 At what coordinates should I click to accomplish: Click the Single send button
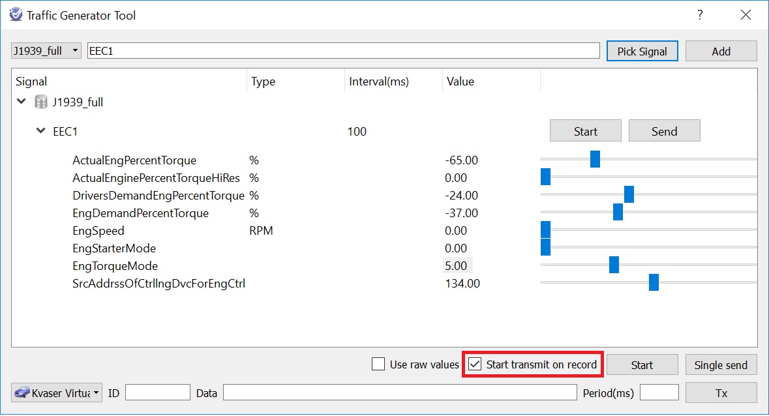721,364
